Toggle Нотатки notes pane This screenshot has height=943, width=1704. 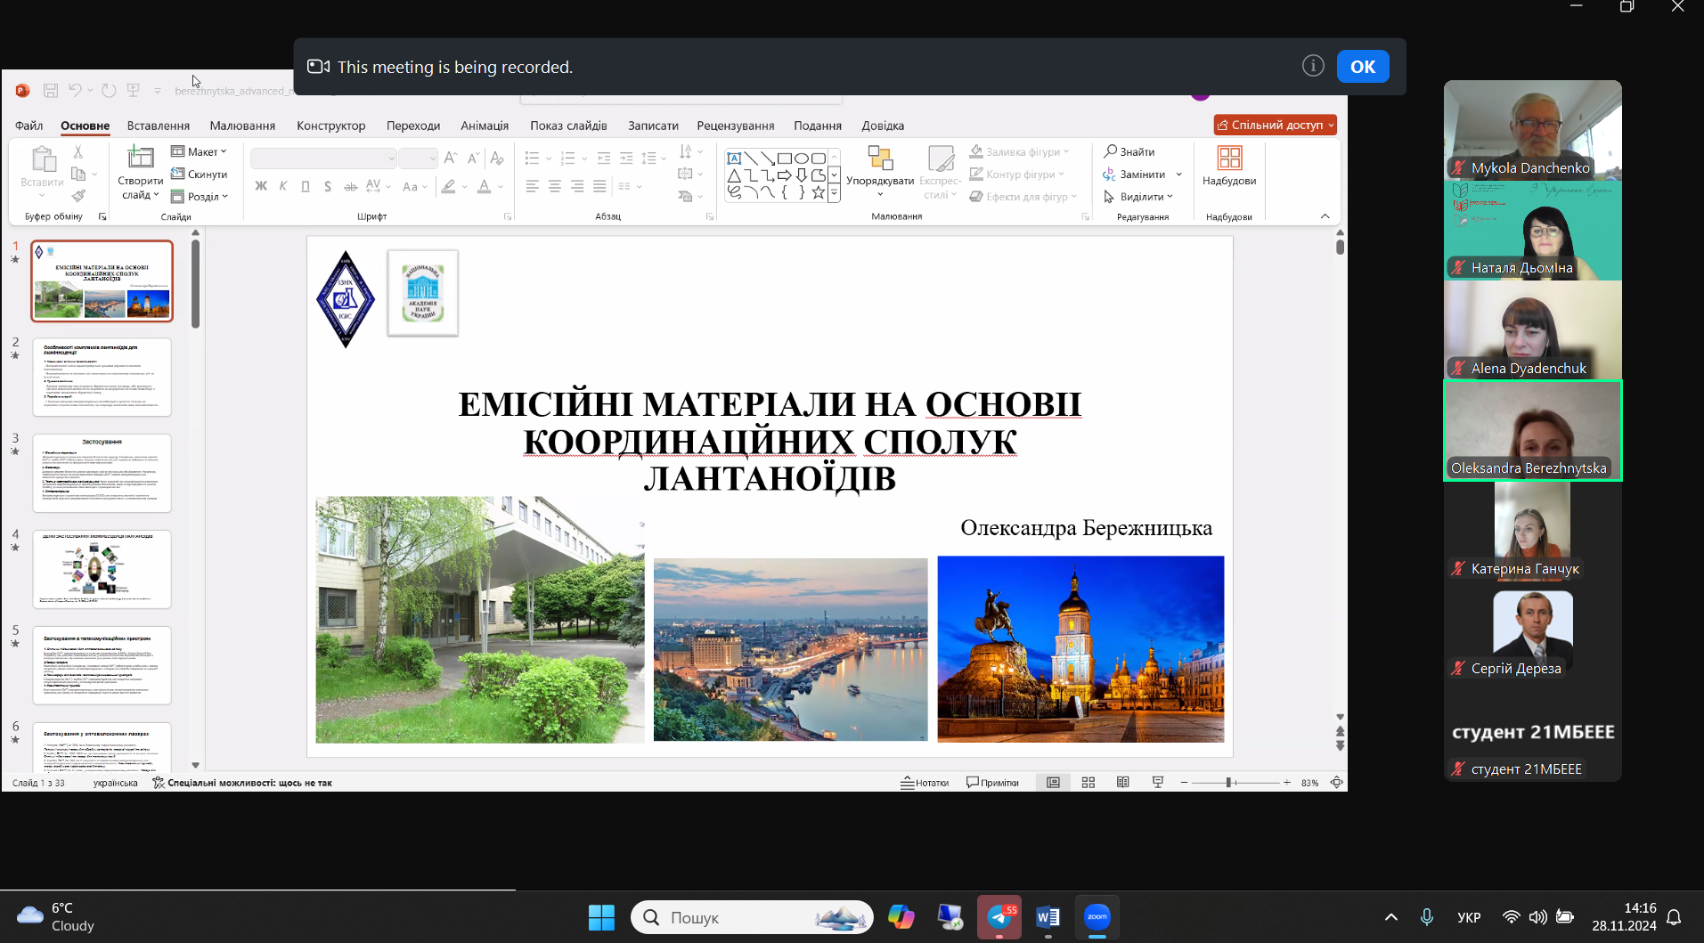point(925,783)
